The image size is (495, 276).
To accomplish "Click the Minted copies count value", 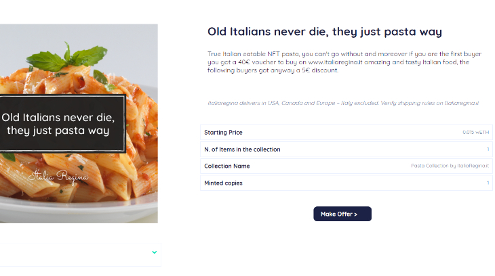I will pos(488,183).
